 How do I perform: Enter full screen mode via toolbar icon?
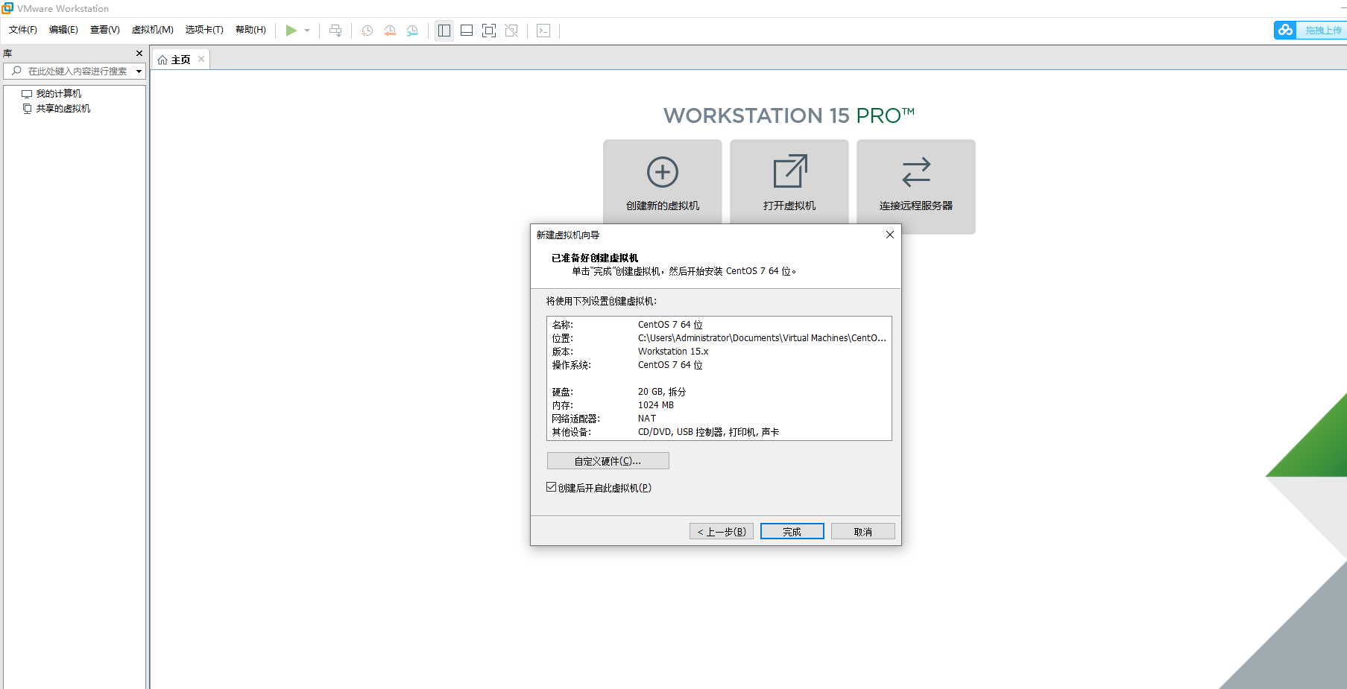click(489, 31)
